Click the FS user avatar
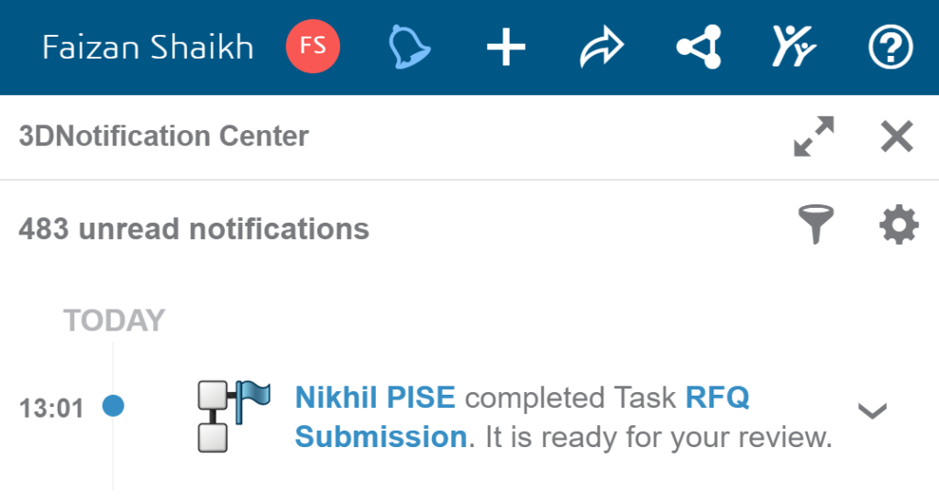This screenshot has width=939, height=503. click(313, 46)
